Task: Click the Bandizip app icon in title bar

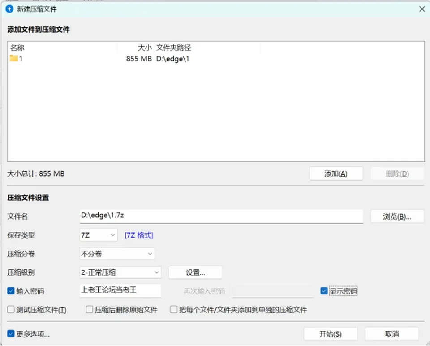Action: point(9,9)
